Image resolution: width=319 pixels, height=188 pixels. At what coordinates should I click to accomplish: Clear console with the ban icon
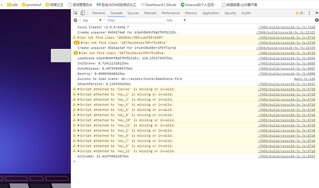[x=75, y=20]
